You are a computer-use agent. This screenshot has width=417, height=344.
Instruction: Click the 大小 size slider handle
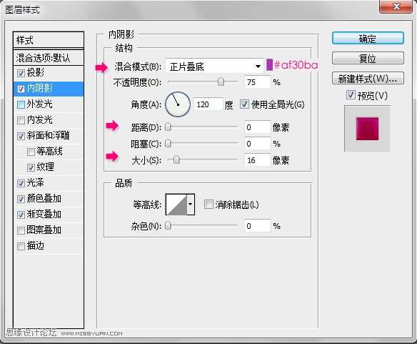[x=176, y=160]
